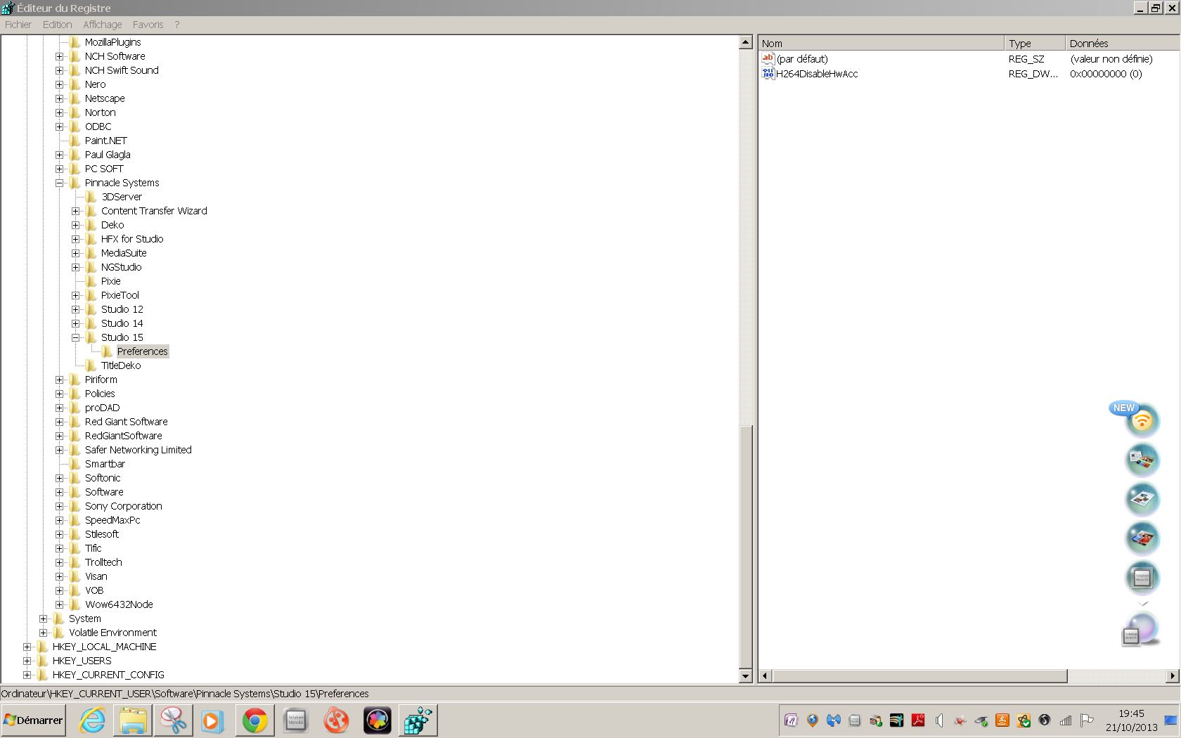Launch Google Chrome from the taskbar
1181x738 pixels.
(254, 720)
